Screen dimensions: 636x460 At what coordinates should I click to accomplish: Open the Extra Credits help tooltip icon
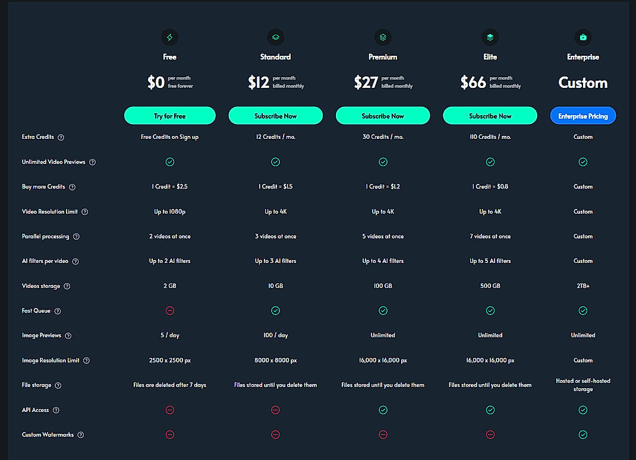click(61, 137)
